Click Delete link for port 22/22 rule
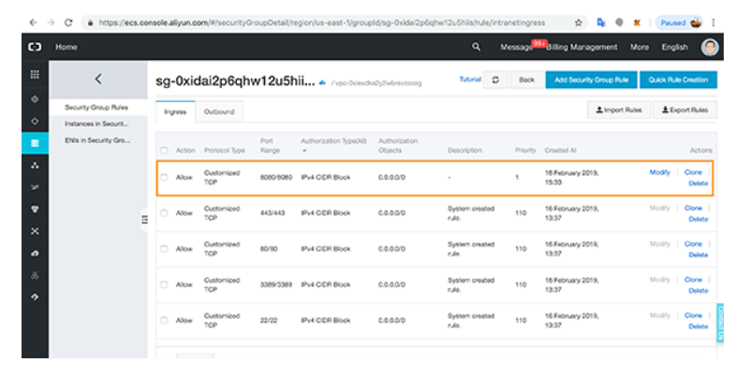Screen dimensions: 749x377 698,326
